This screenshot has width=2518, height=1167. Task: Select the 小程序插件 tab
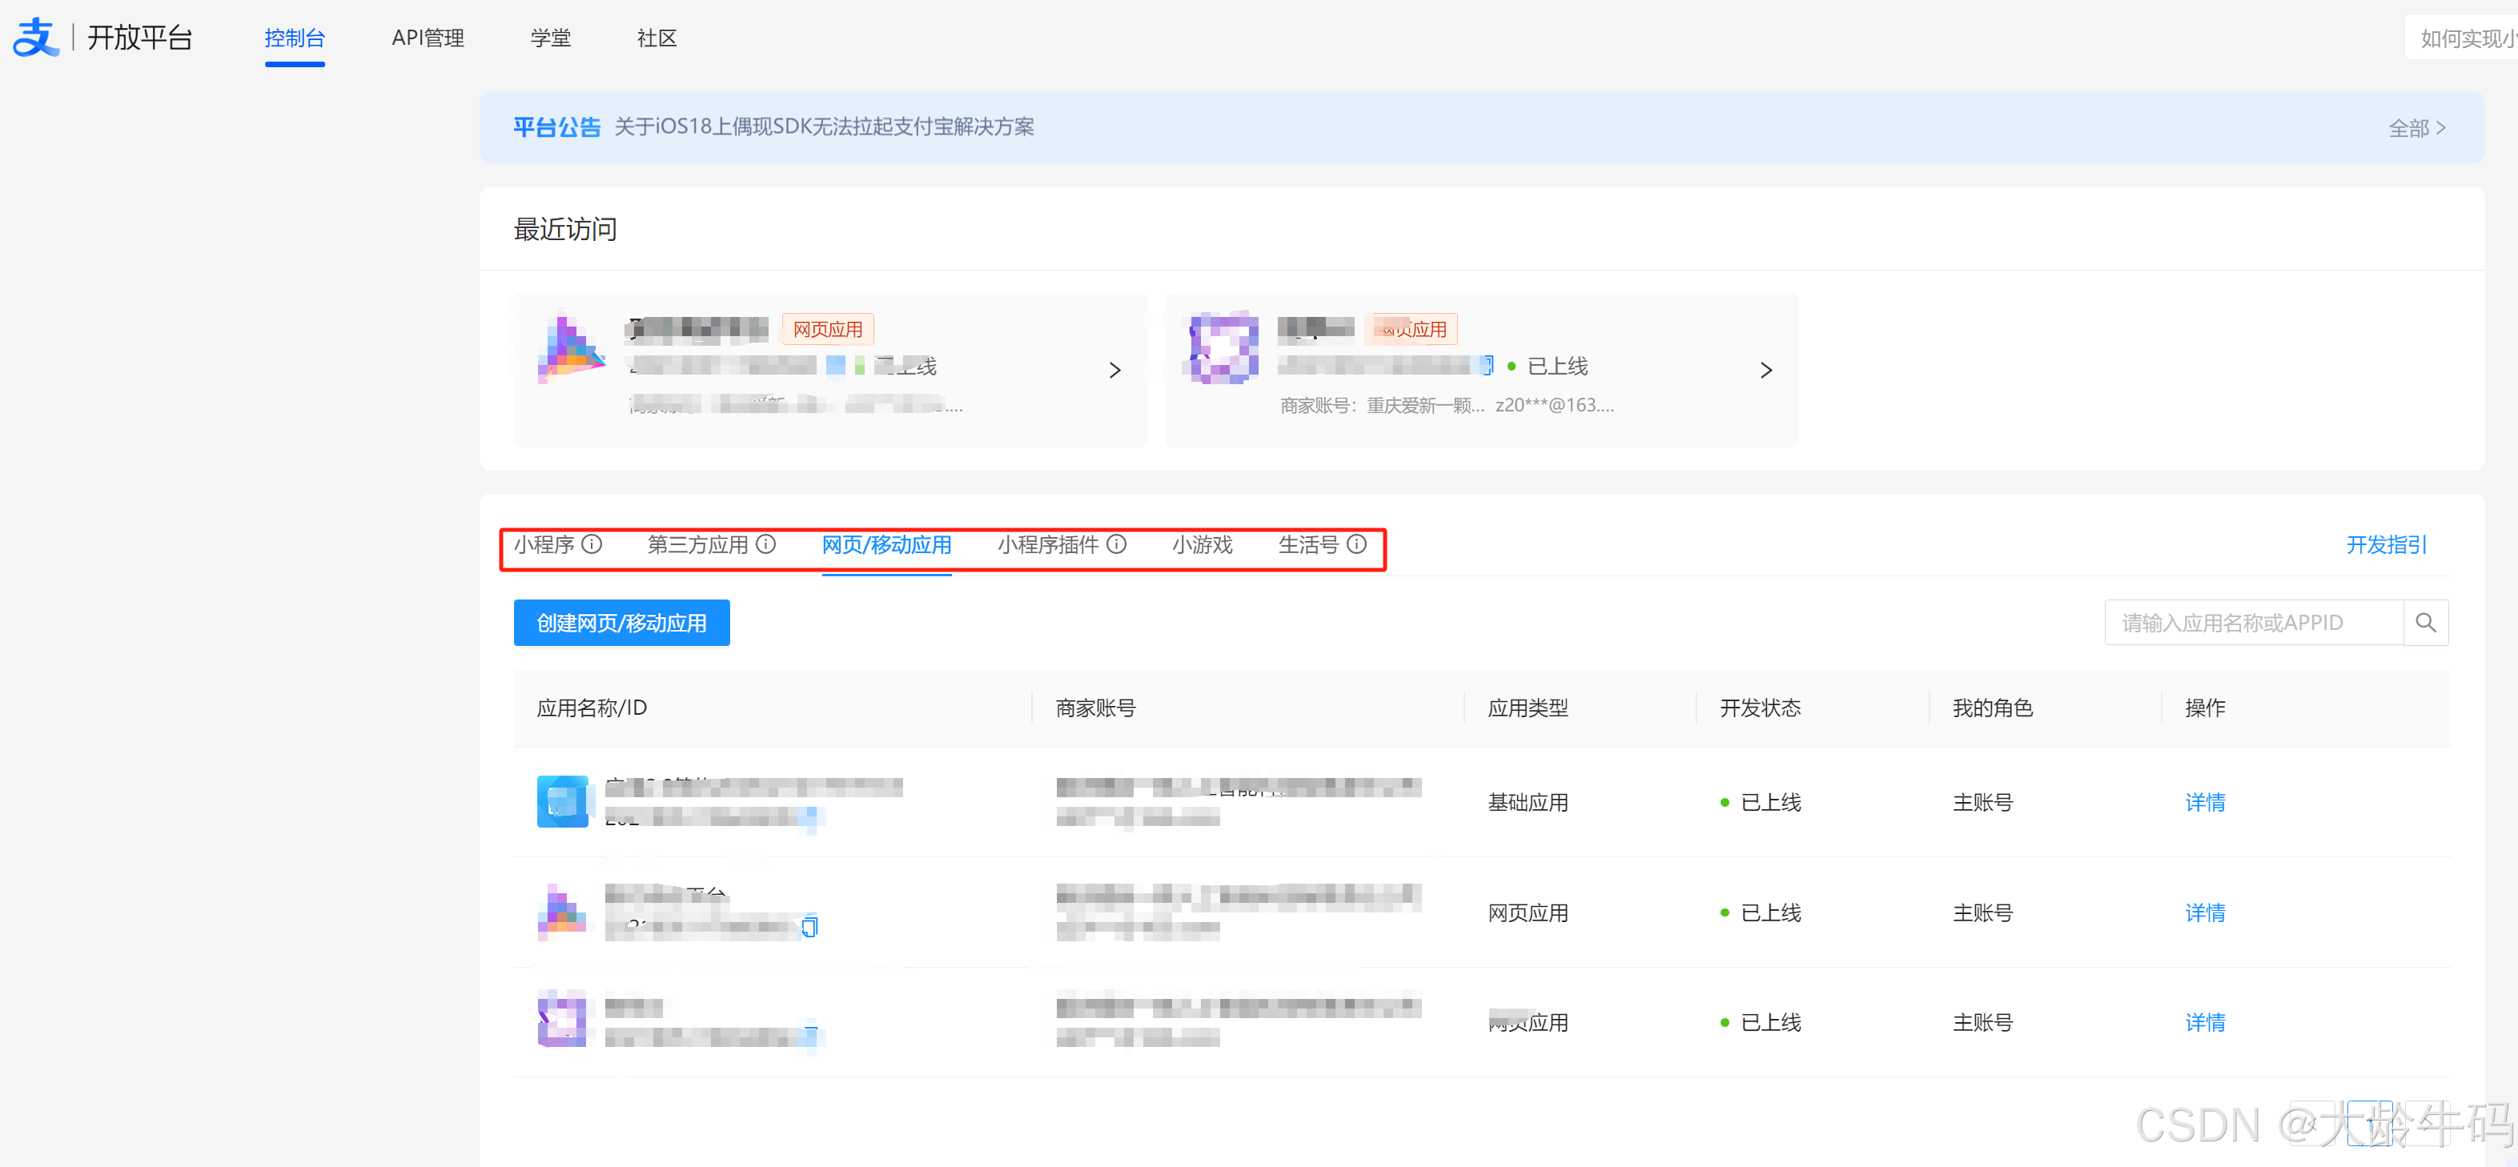(1048, 544)
